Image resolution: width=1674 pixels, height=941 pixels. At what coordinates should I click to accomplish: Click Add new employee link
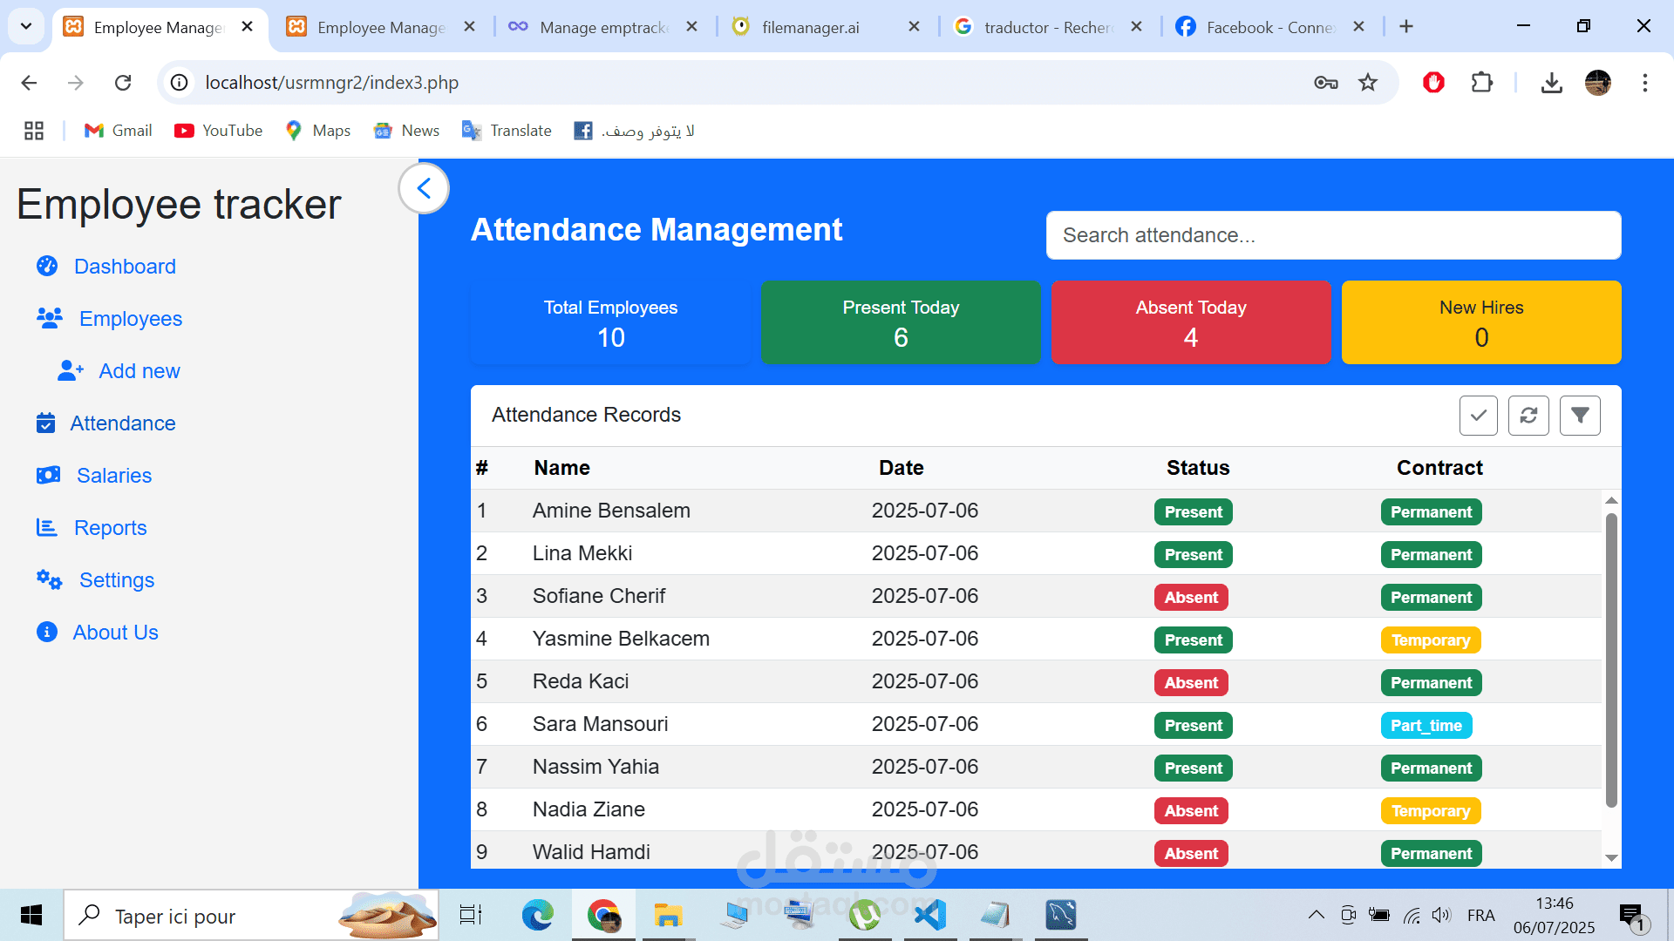tap(139, 371)
